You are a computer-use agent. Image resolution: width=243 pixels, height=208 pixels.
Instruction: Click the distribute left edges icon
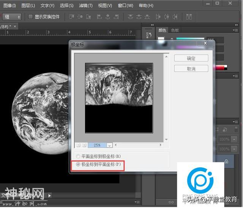(x=158, y=17)
